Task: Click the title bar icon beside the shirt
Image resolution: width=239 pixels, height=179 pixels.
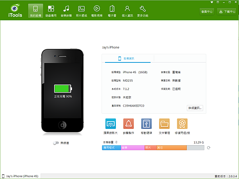Action: (218, 2)
